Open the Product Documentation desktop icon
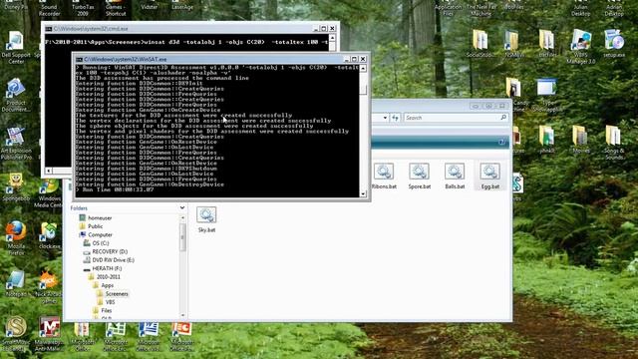638x359 pixels. [x=16, y=96]
